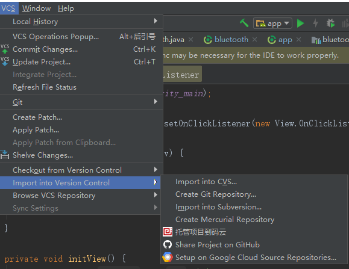
Task: Select Import into CVS
Action: click(x=254, y=182)
